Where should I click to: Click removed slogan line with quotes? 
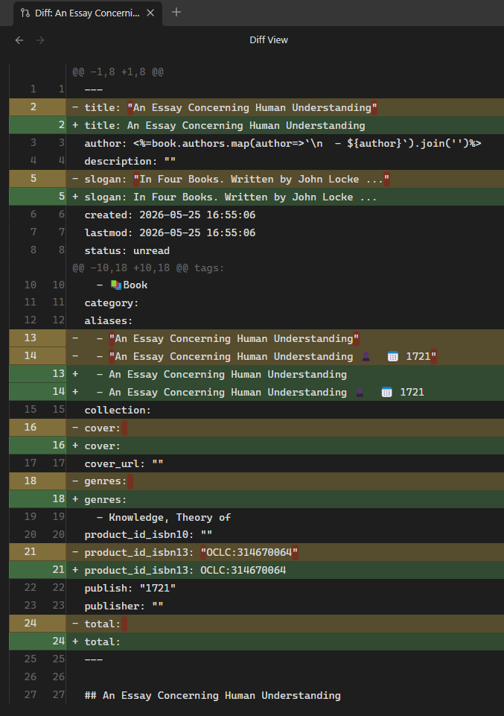coord(256,179)
